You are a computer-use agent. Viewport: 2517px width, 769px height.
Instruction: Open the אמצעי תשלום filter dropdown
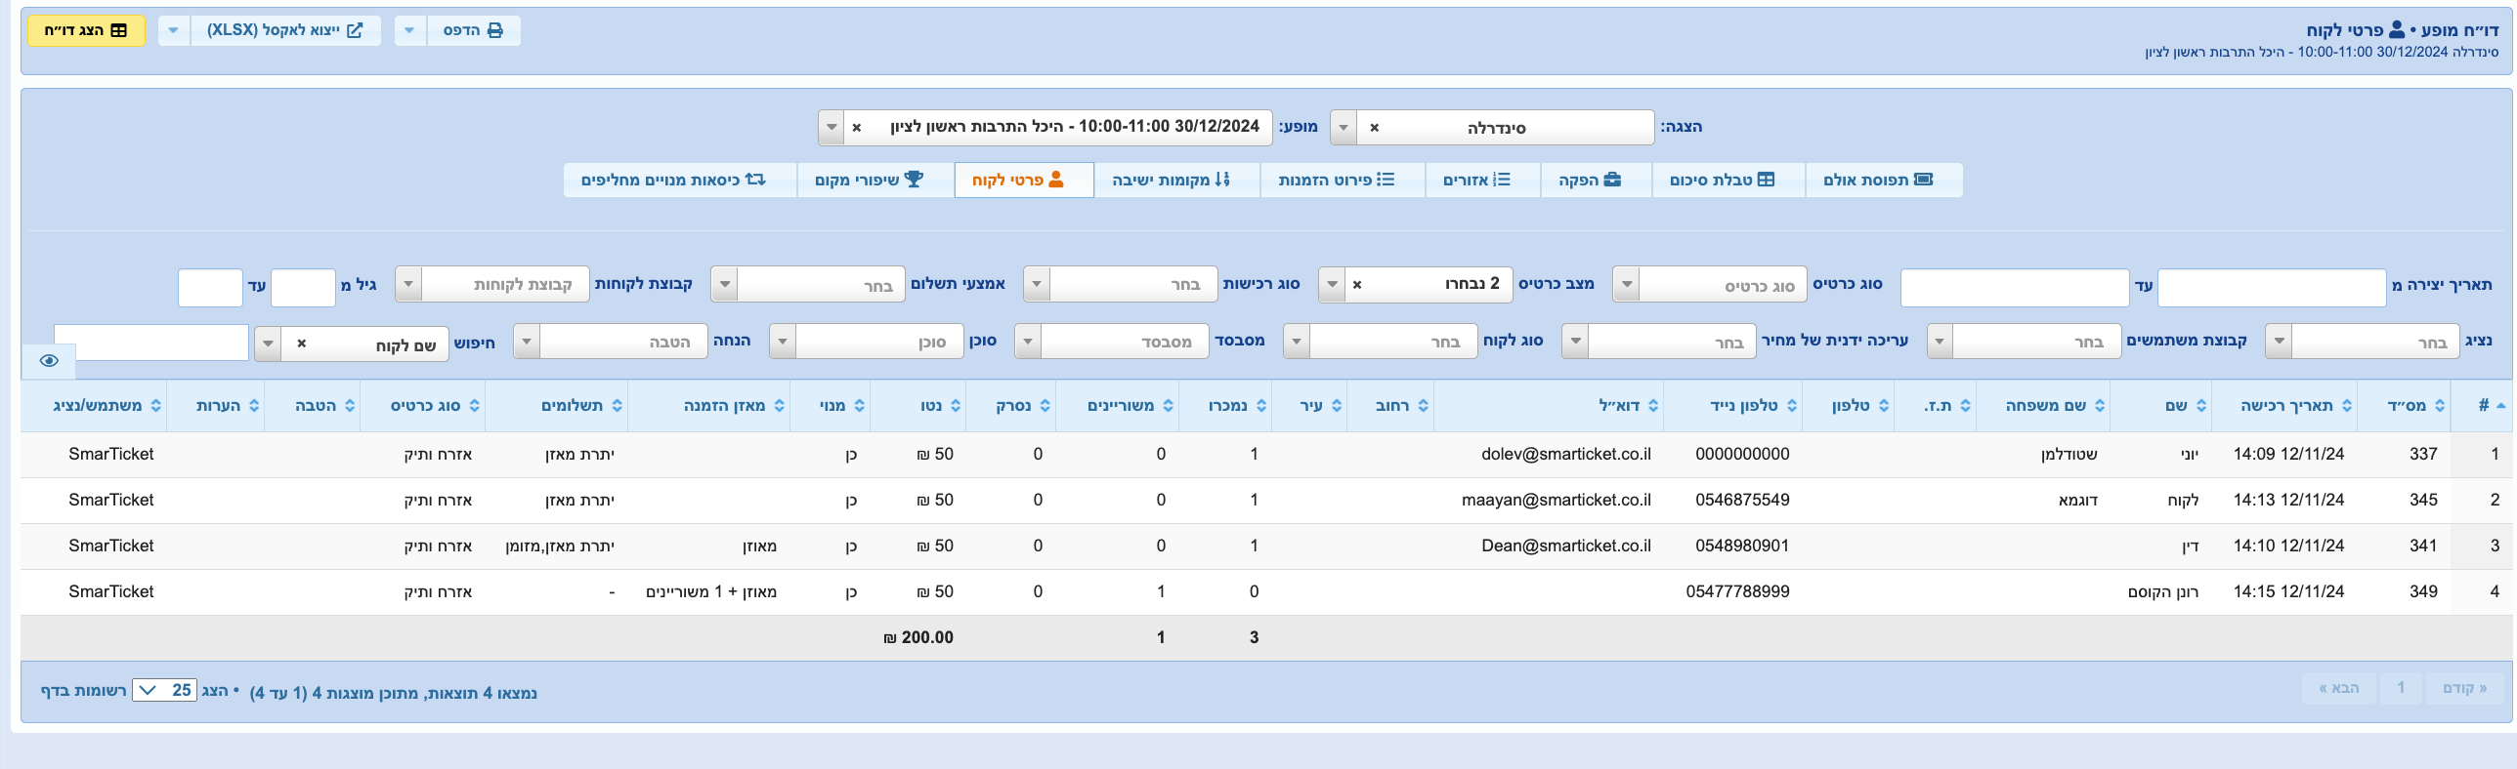[x=807, y=284]
